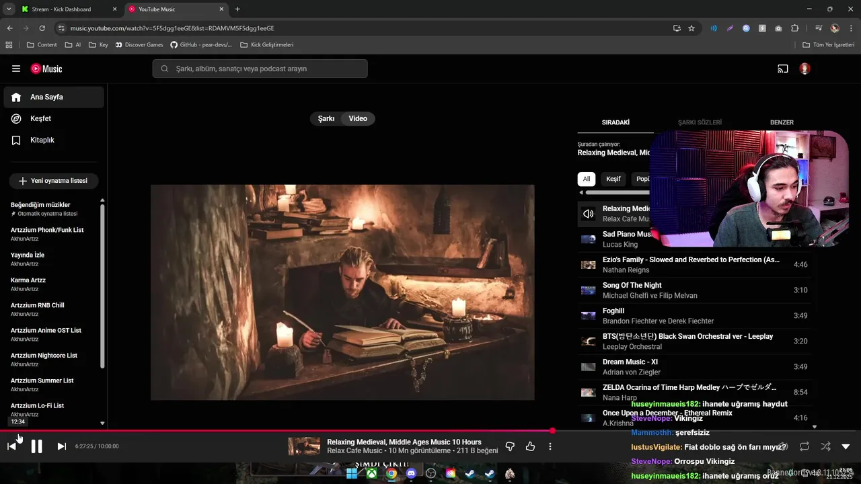
Task: Open Cast to device icon
Action: tap(783, 69)
